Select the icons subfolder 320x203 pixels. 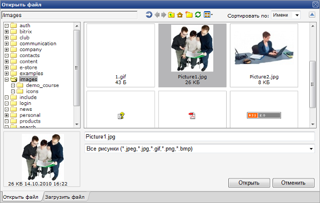pyautogui.click(x=32, y=91)
